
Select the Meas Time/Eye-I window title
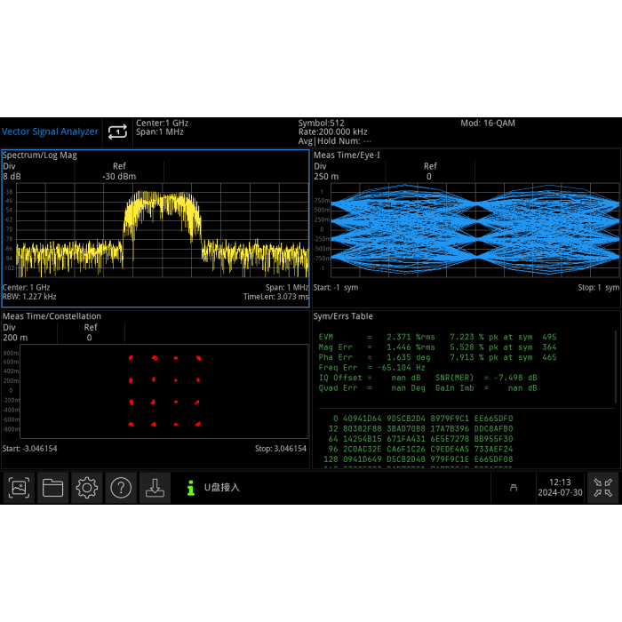(x=347, y=155)
